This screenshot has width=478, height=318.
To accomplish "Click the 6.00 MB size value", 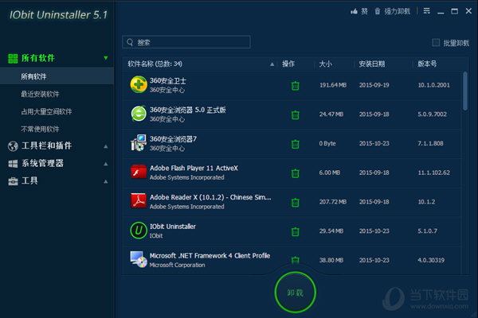I will tap(330, 173).
